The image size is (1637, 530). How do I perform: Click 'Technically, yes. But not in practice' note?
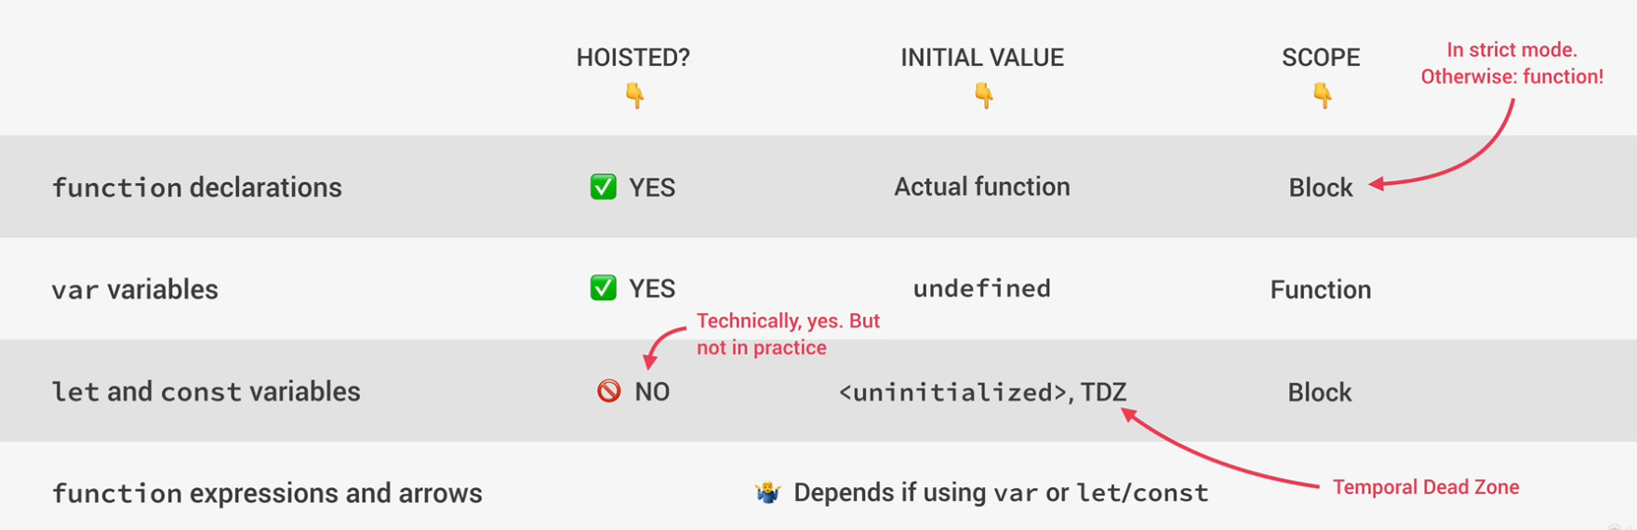pyautogui.click(x=788, y=334)
